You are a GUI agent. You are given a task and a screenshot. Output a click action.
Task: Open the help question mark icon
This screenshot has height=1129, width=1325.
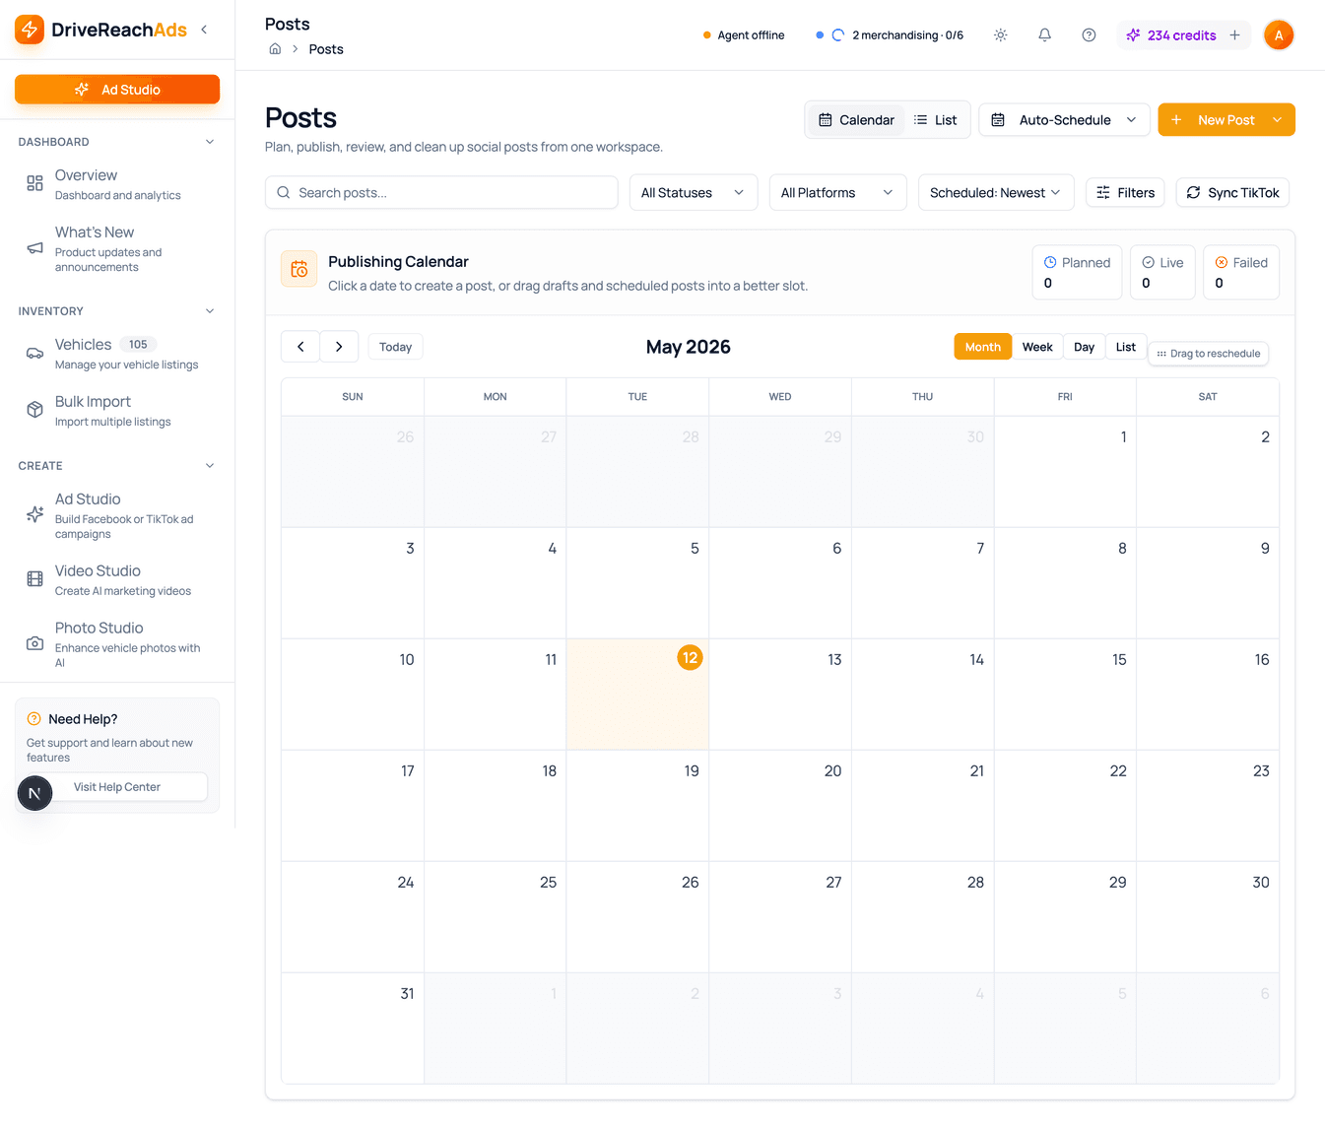(x=1089, y=35)
